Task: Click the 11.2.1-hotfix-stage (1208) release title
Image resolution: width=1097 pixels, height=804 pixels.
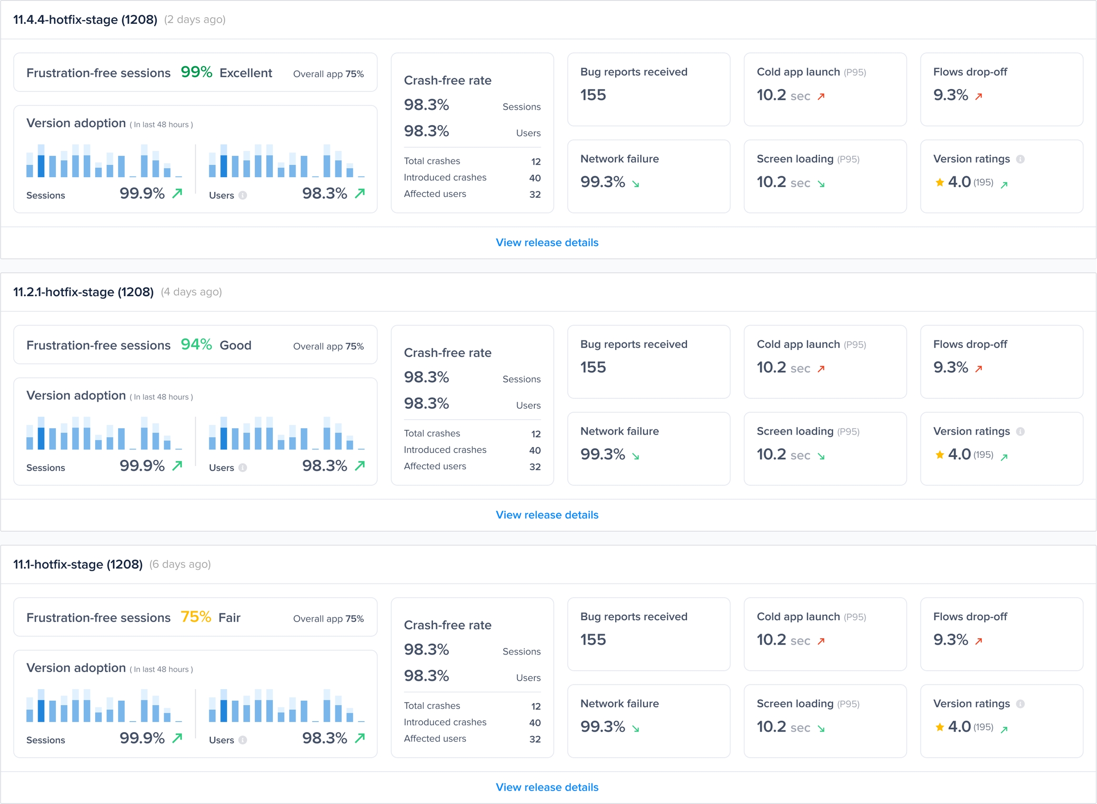Action: click(83, 292)
